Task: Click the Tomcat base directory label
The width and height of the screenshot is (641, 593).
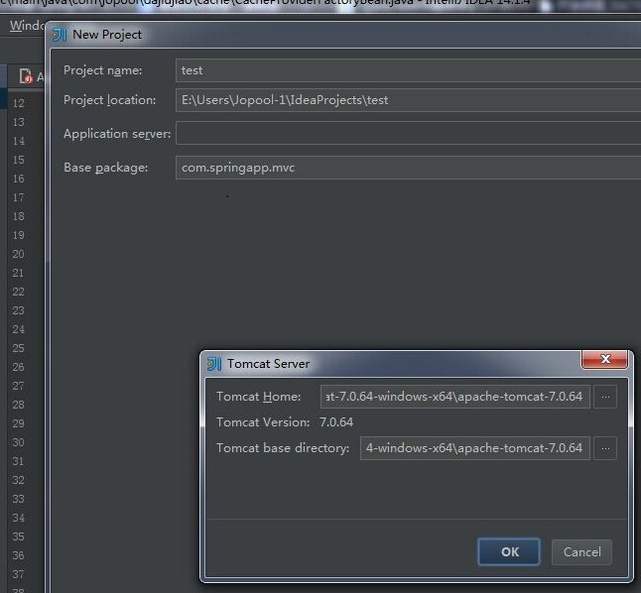Action: (283, 448)
